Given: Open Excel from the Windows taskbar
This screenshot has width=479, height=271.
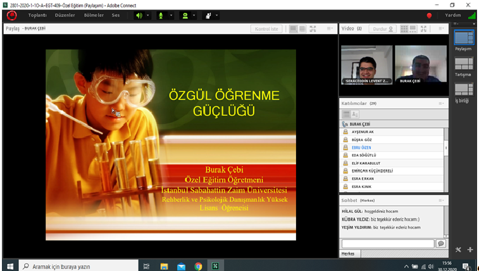Looking at the screenshot, I should point(215,266).
